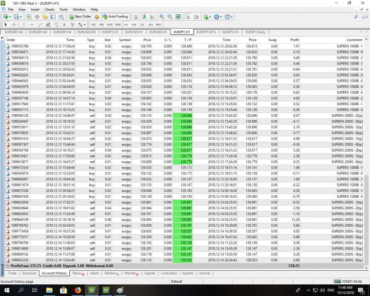Switch chart to candlesticks view
This screenshot has height=296, width=370.
pos(144,17)
